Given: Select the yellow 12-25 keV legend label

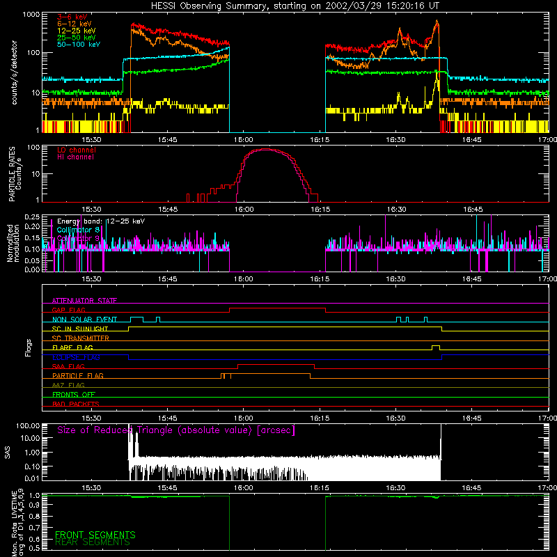Looking at the screenshot, I should (77, 31).
